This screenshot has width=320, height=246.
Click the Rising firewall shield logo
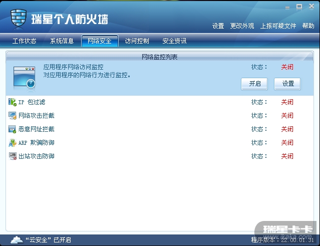click(x=19, y=18)
